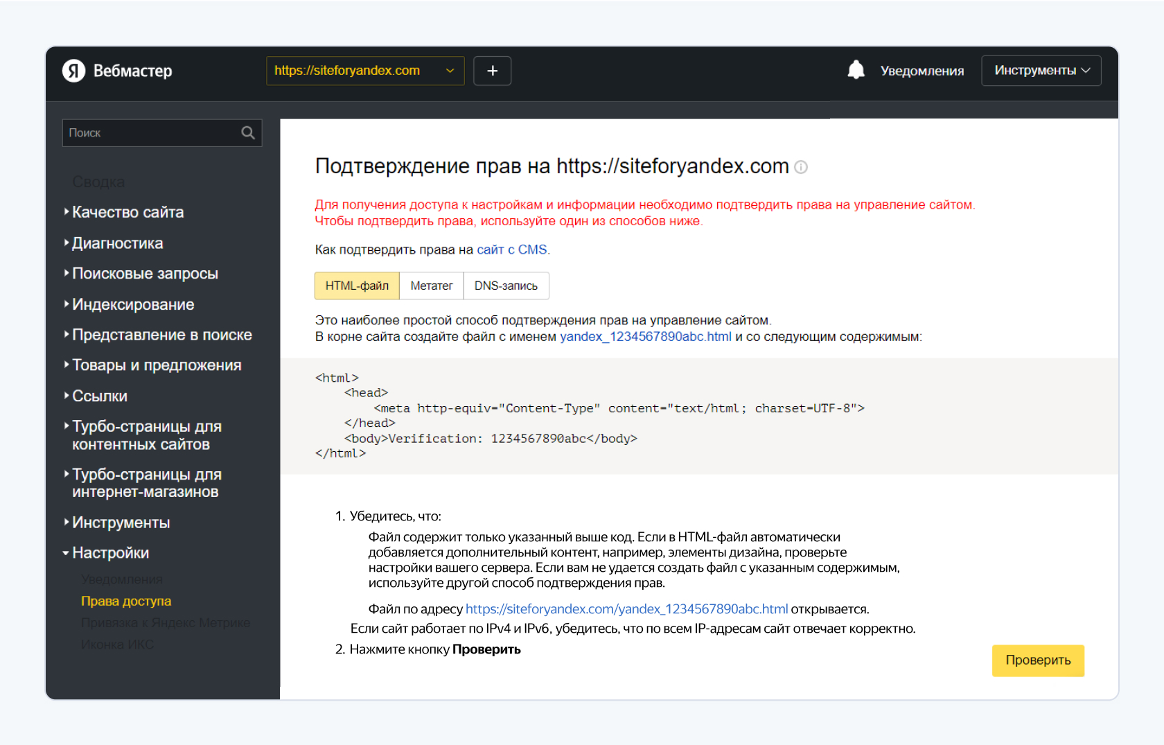The height and width of the screenshot is (745, 1164).
Task: Open the Вебмастер home link
Action: [x=132, y=71]
